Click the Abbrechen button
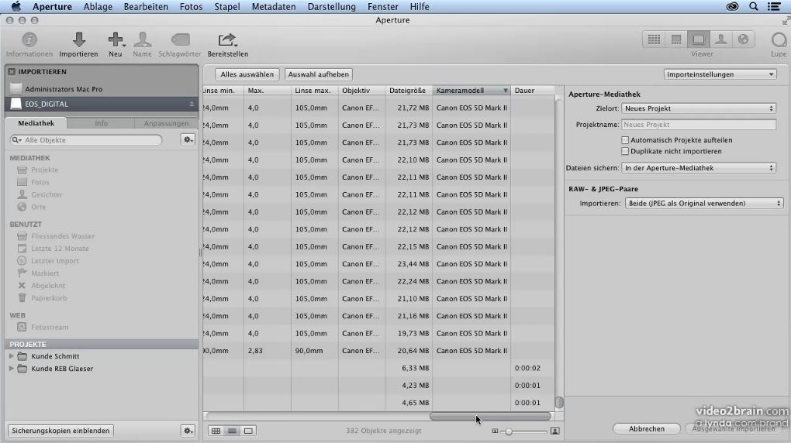Image resolution: width=791 pixels, height=443 pixels. 647,428
